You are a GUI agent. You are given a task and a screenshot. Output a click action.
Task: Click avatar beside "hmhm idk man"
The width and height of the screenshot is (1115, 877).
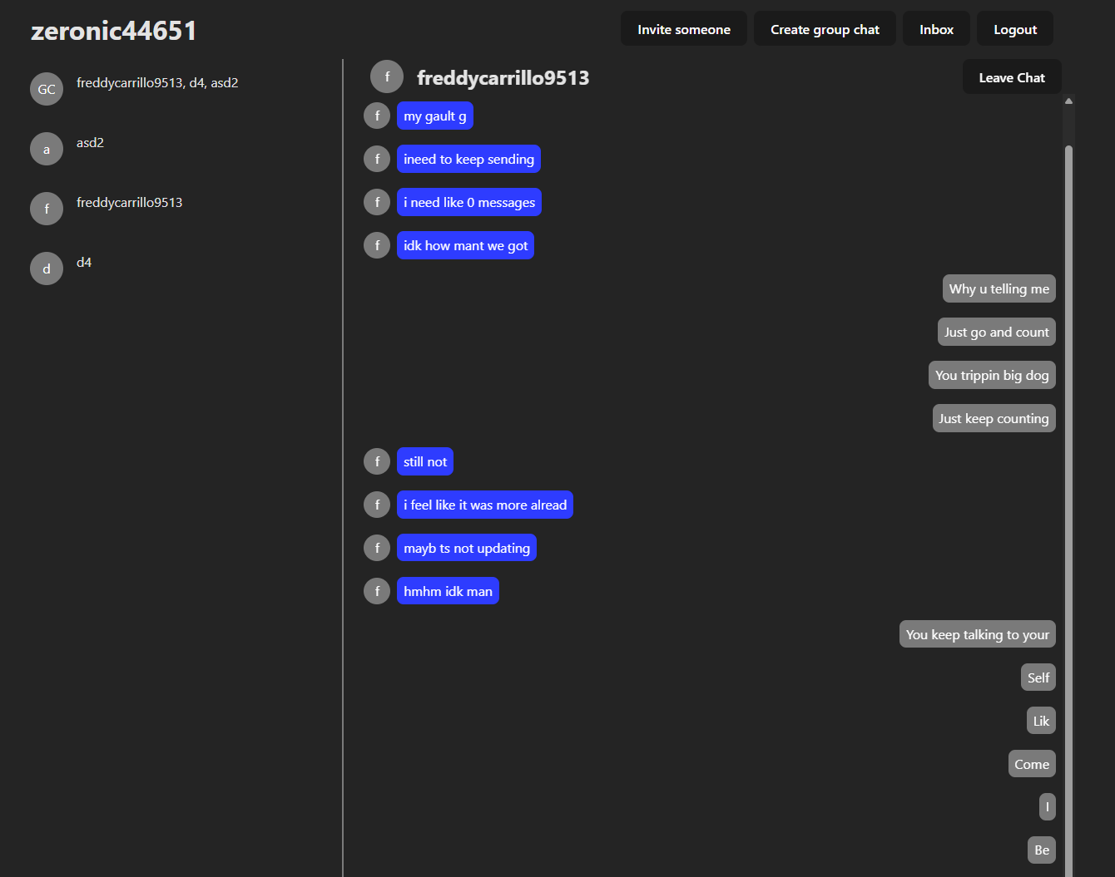point(377,591)
